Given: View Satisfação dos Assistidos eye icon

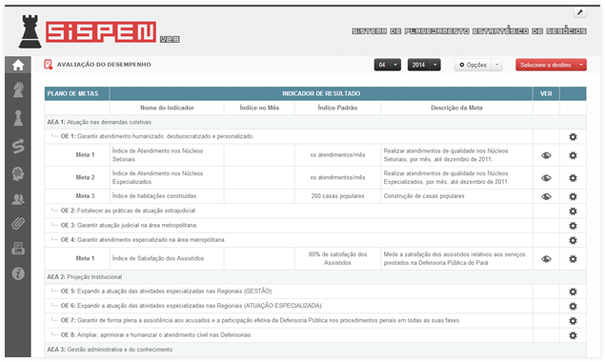Looking at the screenshot, I should [546, 259].
